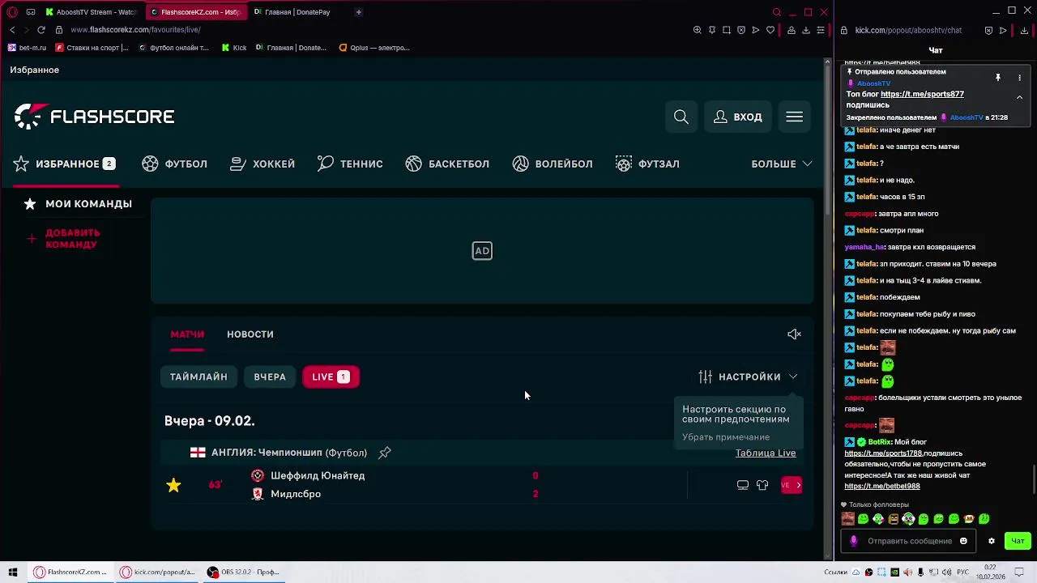This screenshot has height=583, width=1037.
Task: Switch to Главная DonatePay browser tab
Action: 293,12
